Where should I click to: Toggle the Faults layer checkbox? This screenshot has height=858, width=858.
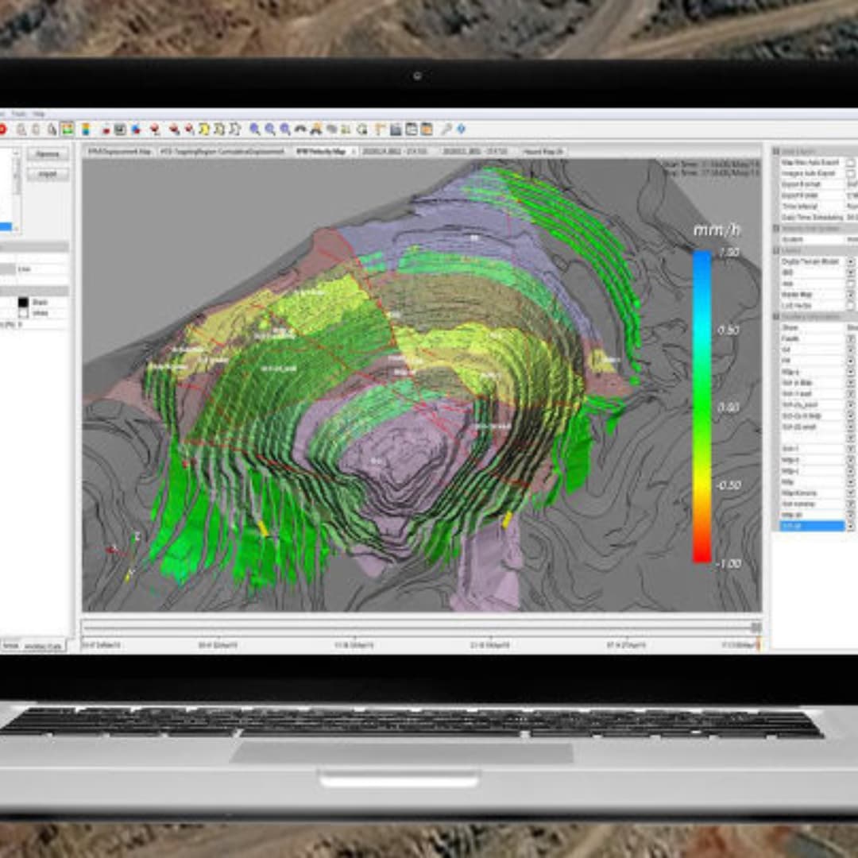(850, 338)
